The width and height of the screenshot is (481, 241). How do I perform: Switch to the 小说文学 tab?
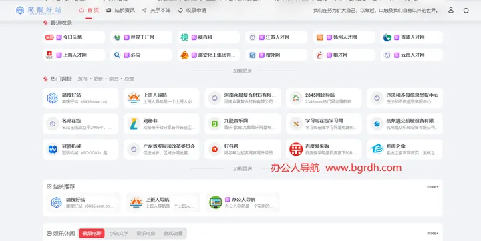point(119,234)
